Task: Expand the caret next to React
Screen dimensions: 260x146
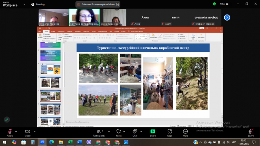Action: click(124, 131)
